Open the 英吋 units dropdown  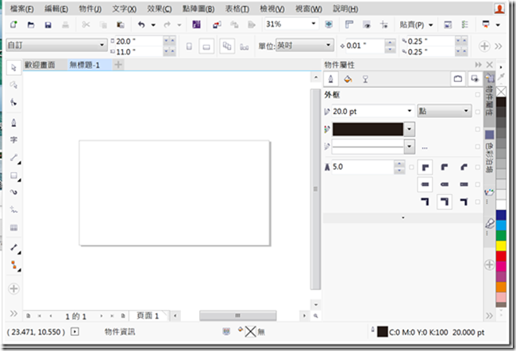tap(328, 45)
